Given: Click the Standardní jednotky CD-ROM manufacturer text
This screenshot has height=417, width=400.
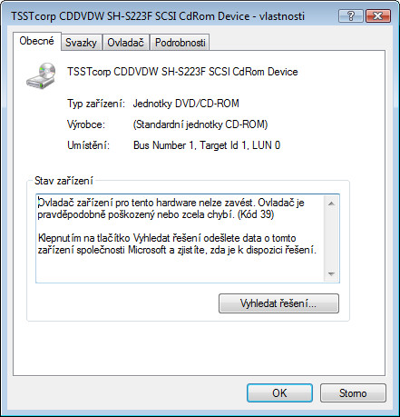Looking at the screenshot, I should (x=200, y=124).
